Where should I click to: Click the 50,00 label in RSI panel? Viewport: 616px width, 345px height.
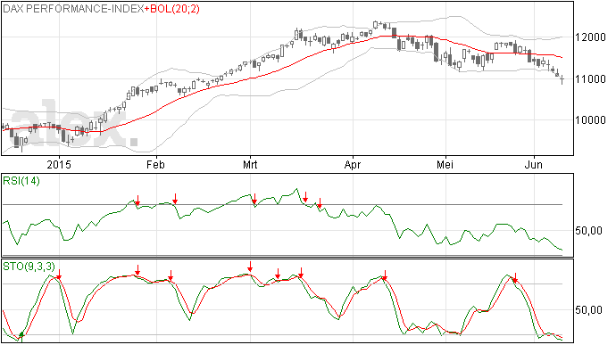[x=588, y=230]
